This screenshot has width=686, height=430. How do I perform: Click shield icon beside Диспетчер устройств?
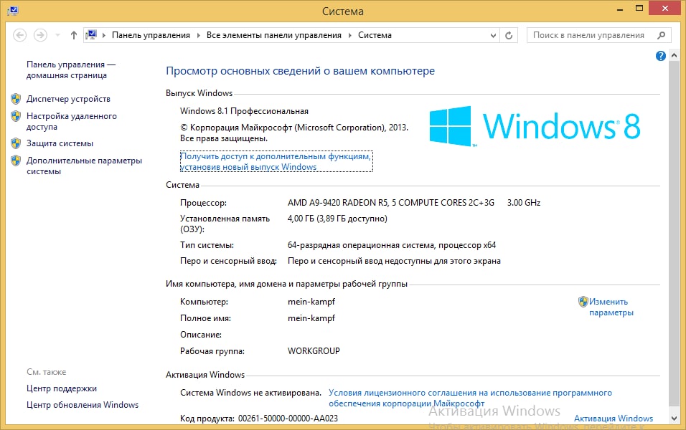tap(16, 99)
